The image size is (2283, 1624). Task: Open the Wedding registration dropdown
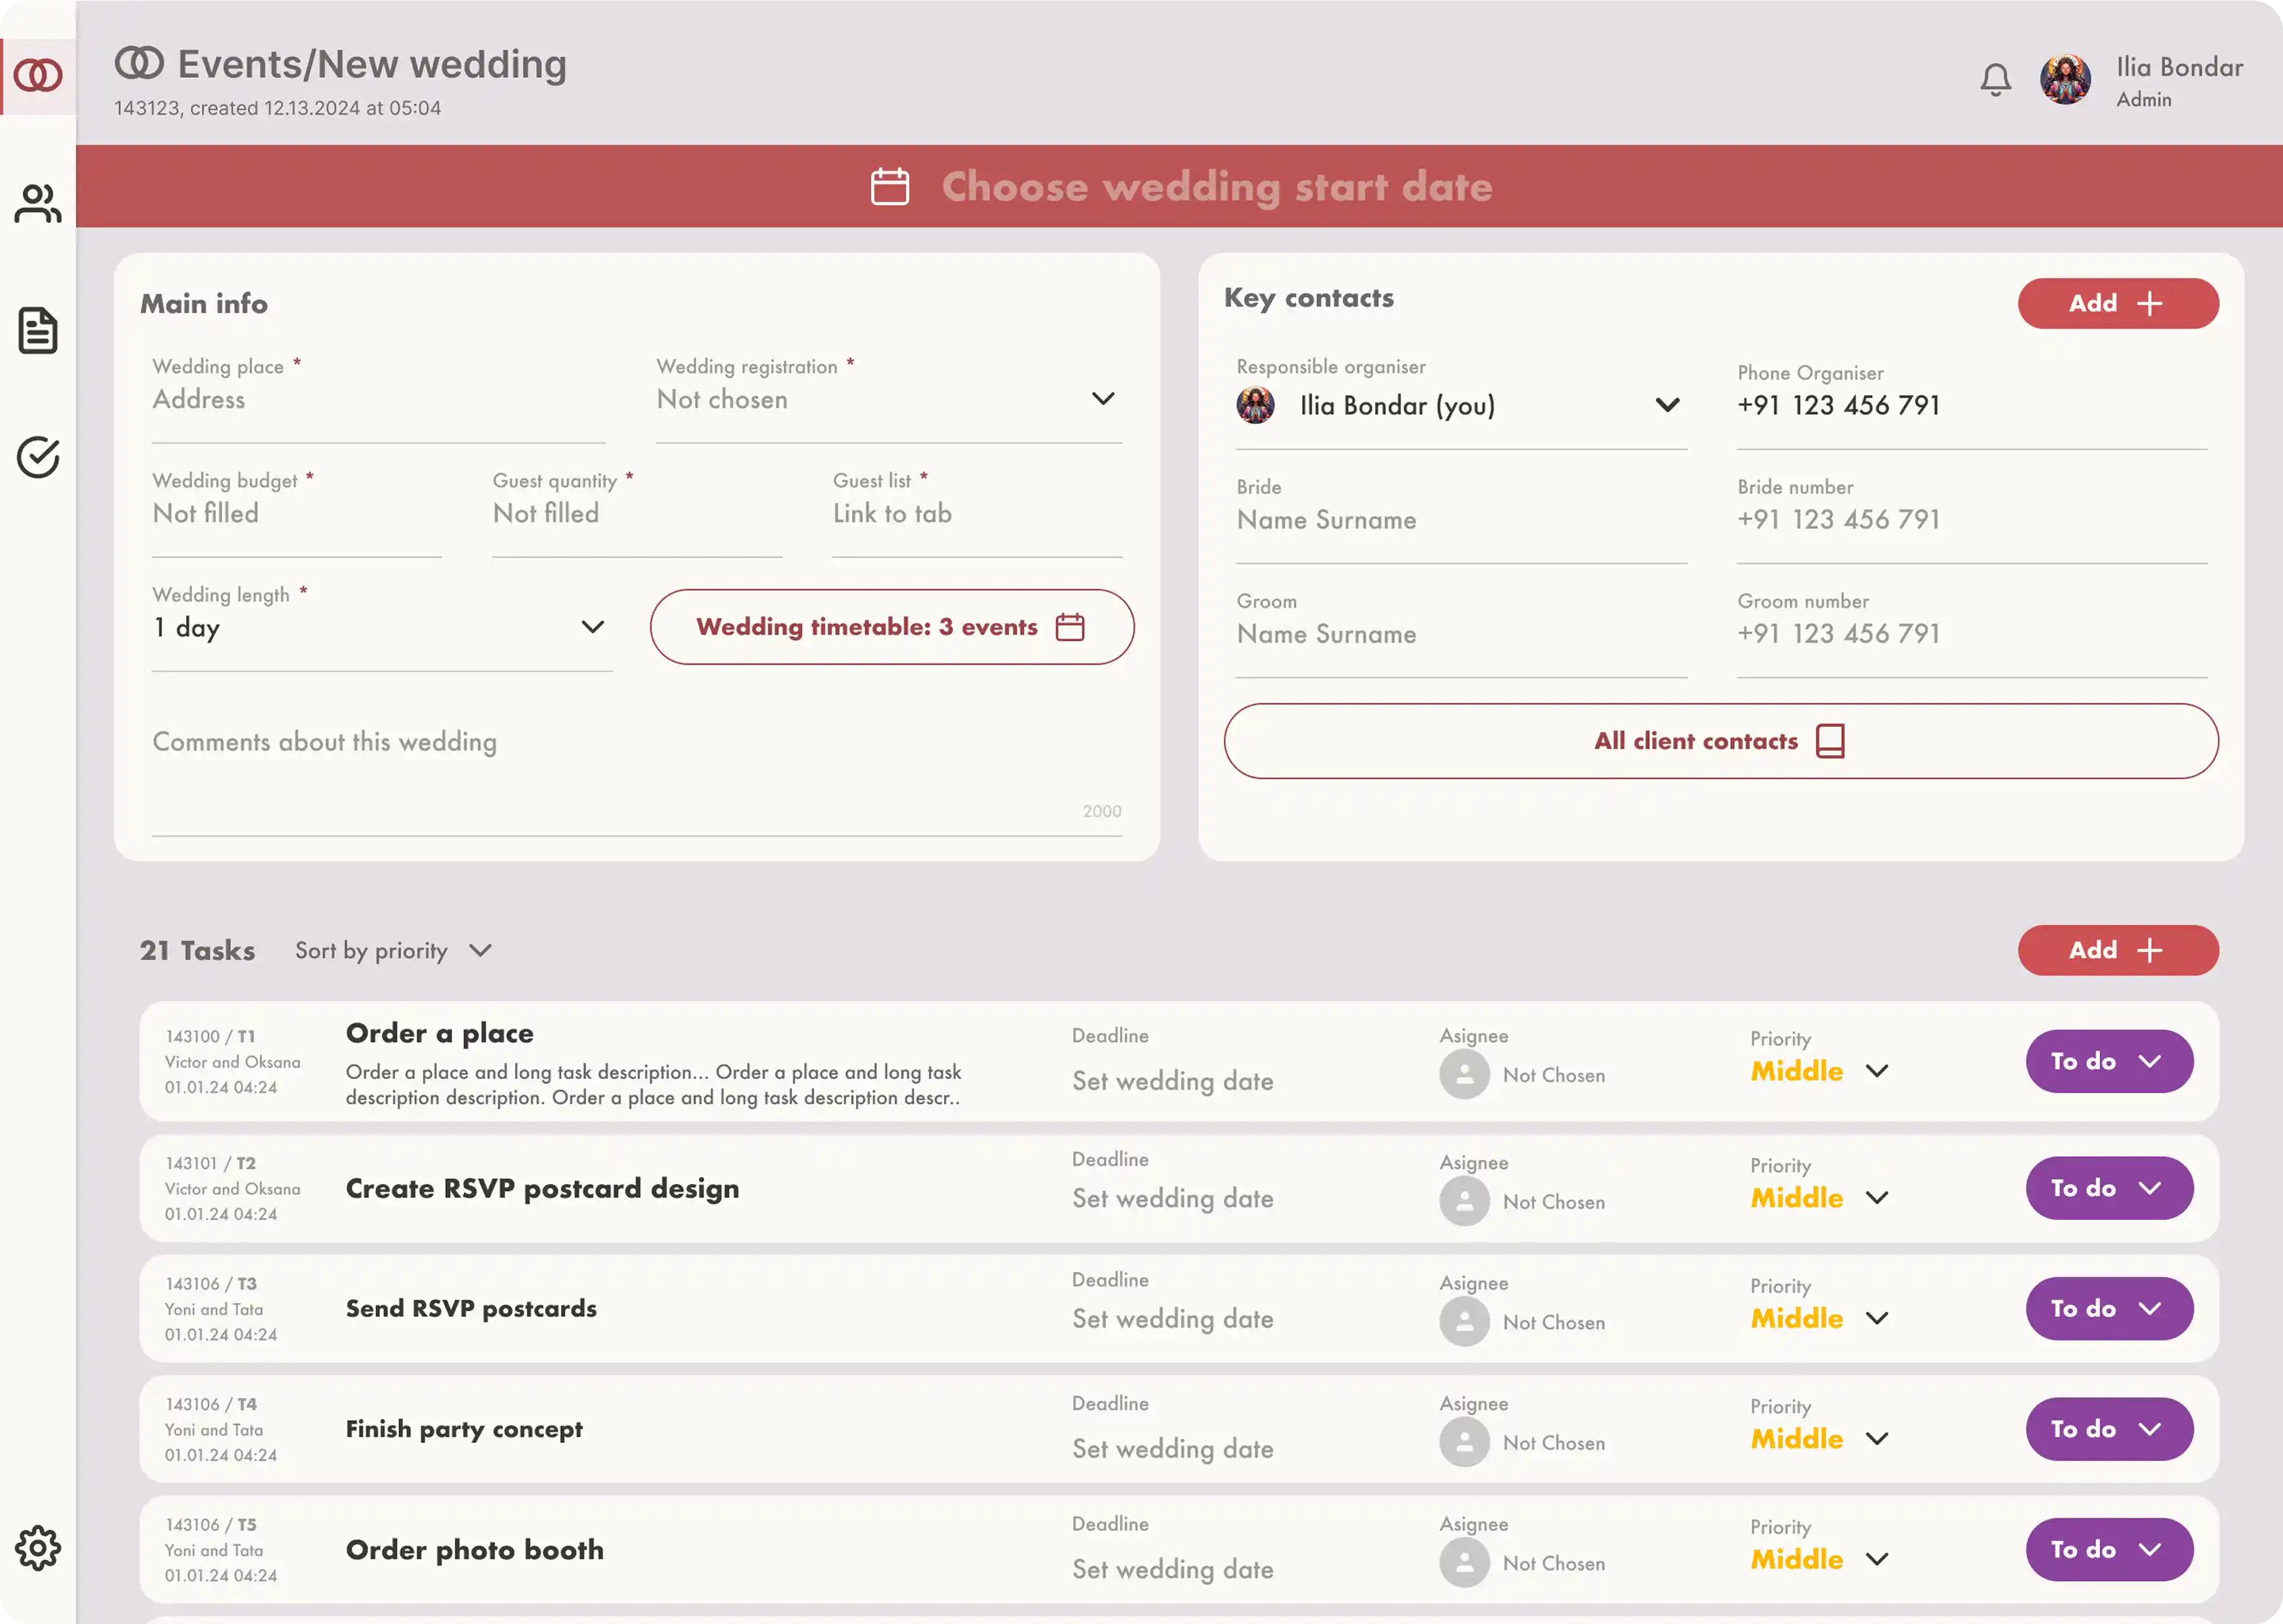pyautogui.click(x=1104, y=398)
